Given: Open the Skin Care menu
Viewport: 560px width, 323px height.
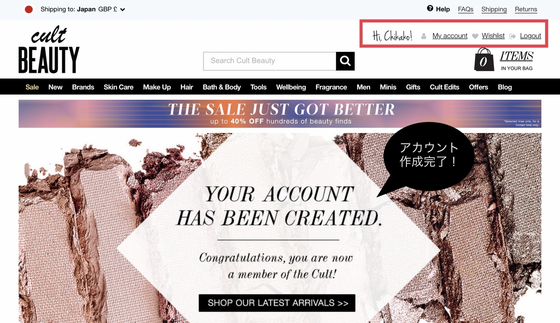Looking at the screenshot, I should [119, 87].
